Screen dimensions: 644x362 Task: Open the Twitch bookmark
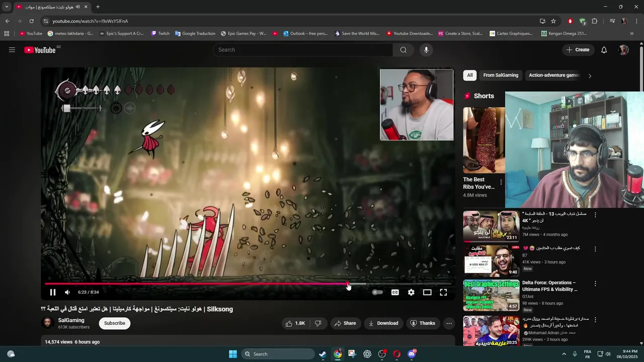click(160, 34)
